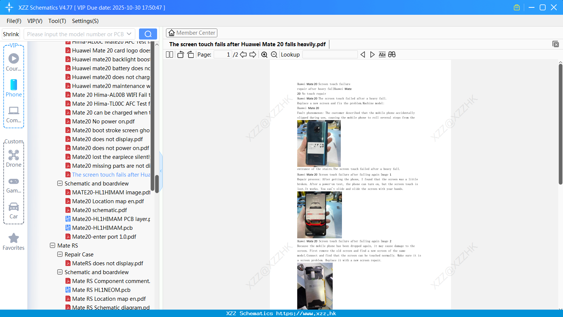Open the Member Center
The image size is (563, 317).
pos(191,33)
